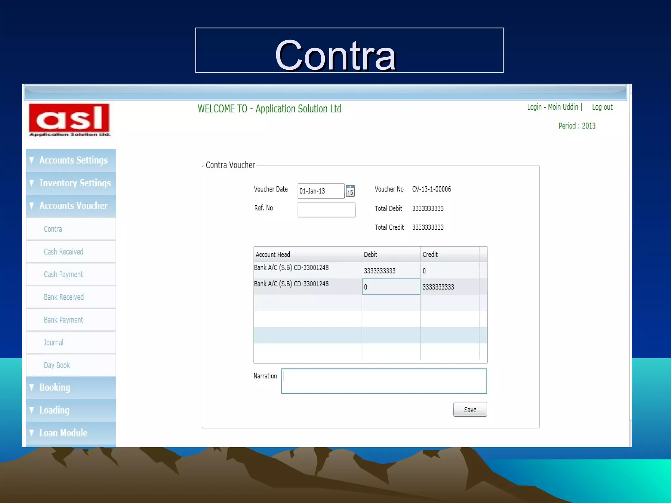Viewport: 671px width, 503px height.
Task: Select the active Debit cell showing 0
Action: [x=391, y=287]
